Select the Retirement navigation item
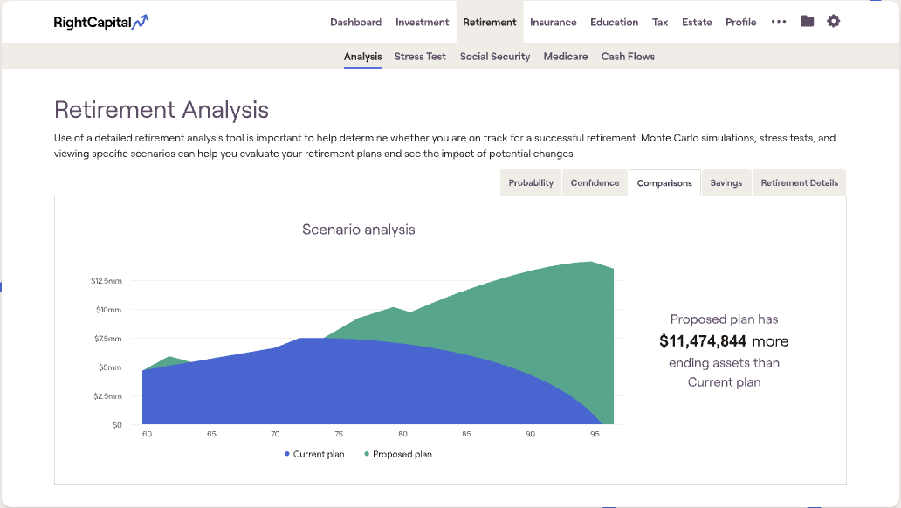 (x=490, y=23)
